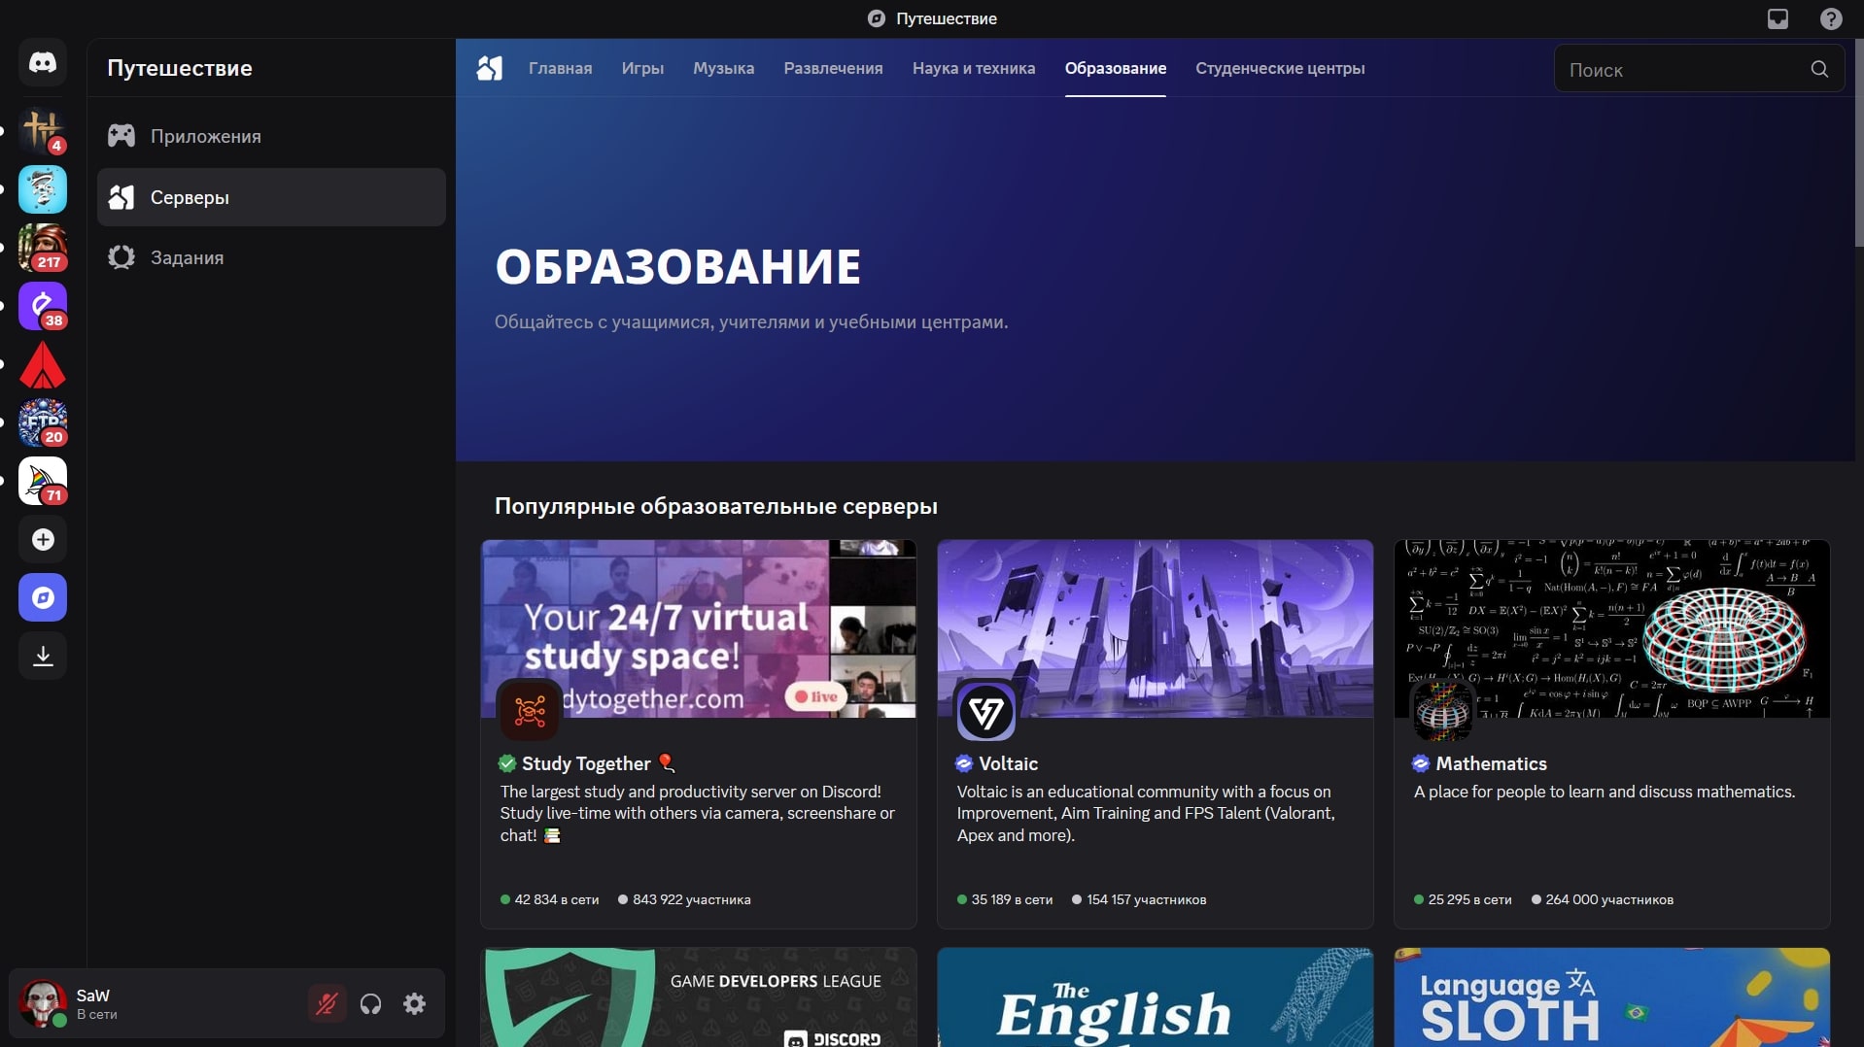The image size is (1864, 1047).
Task: Open Mathematics server title
Action: [x=1491, y=763]
